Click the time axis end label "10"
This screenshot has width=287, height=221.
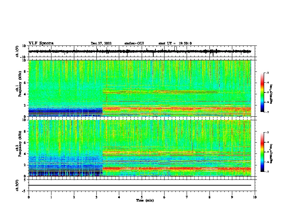click(255, 197)
